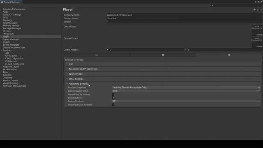
Task: Open Cloud Build under Services
Action: tap(11, 56)
